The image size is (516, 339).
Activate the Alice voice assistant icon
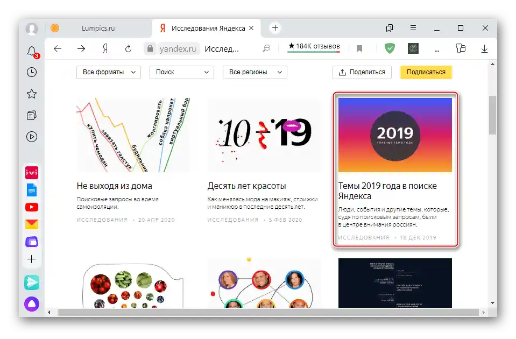[x=31, y=304]
